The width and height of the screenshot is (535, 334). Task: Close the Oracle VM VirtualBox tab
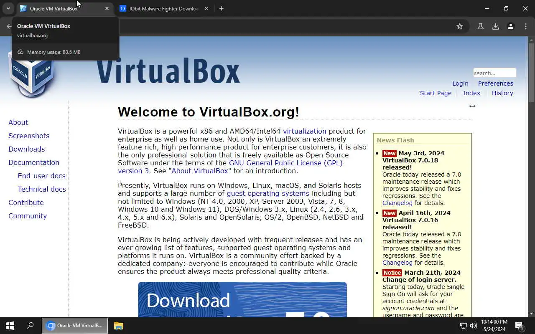point(107,8)
